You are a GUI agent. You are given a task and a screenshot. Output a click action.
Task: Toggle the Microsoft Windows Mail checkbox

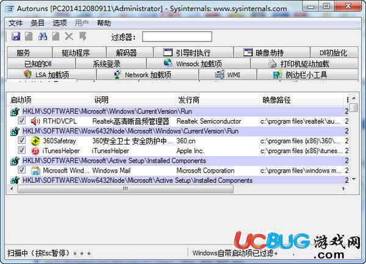tap(22, 170)
